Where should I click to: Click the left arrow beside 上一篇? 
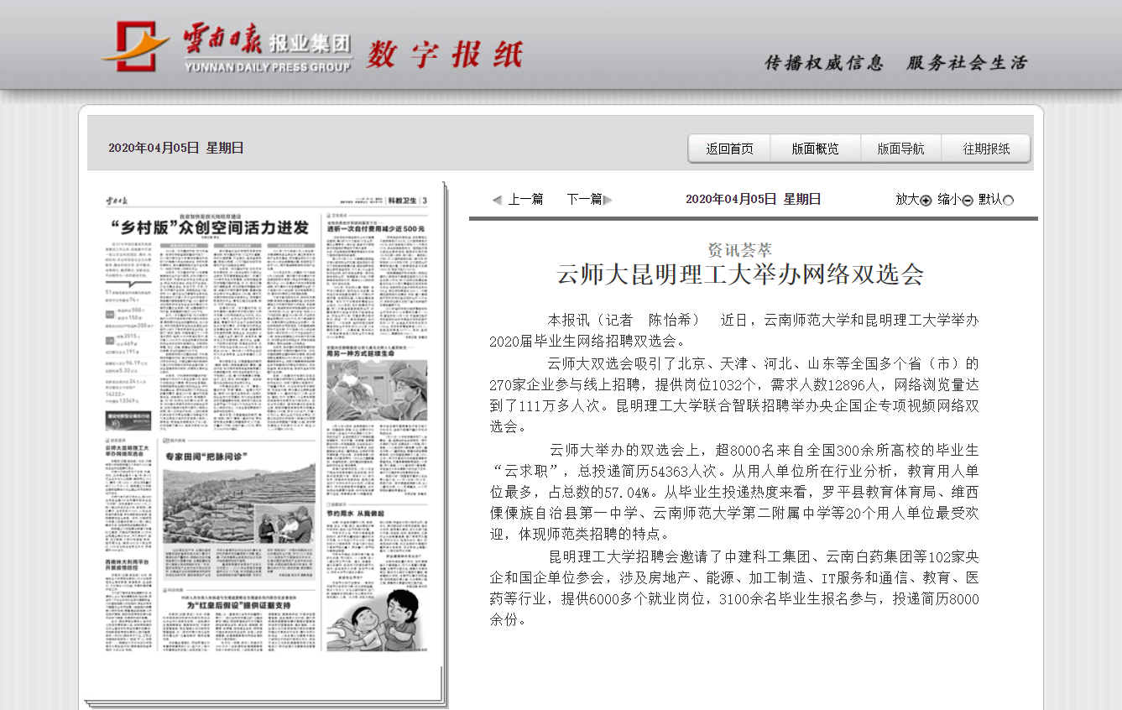(x=497, y=200)
